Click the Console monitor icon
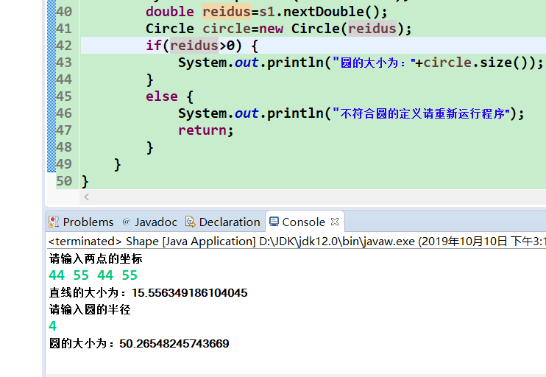The height and width of the screenshot is (377, 546). (274, 222)
